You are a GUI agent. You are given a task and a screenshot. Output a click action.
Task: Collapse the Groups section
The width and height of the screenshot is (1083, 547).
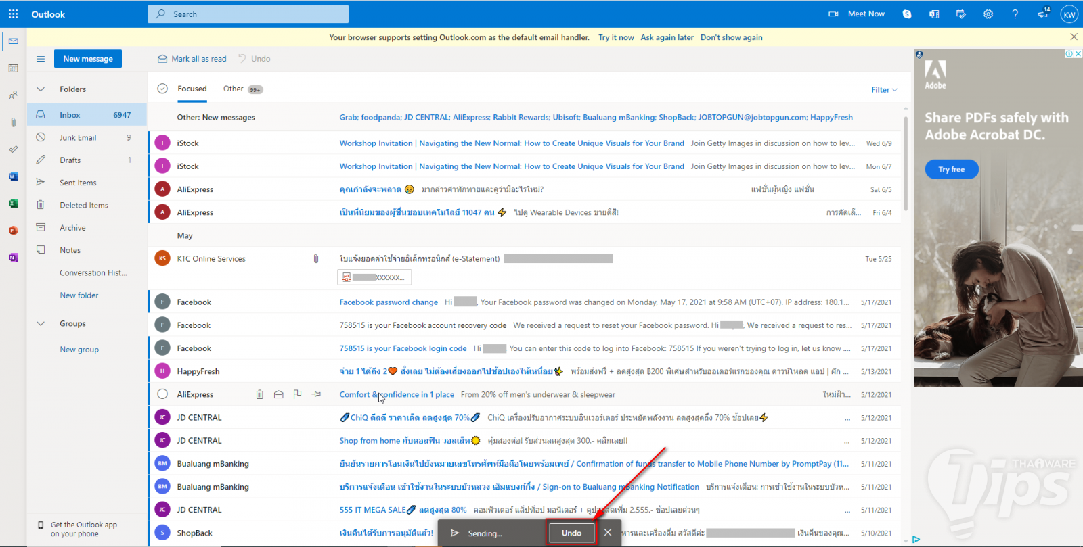click(x=41, y=324)
